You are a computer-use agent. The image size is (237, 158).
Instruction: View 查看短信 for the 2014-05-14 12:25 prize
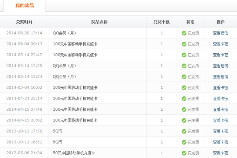[x=220, y=66]
